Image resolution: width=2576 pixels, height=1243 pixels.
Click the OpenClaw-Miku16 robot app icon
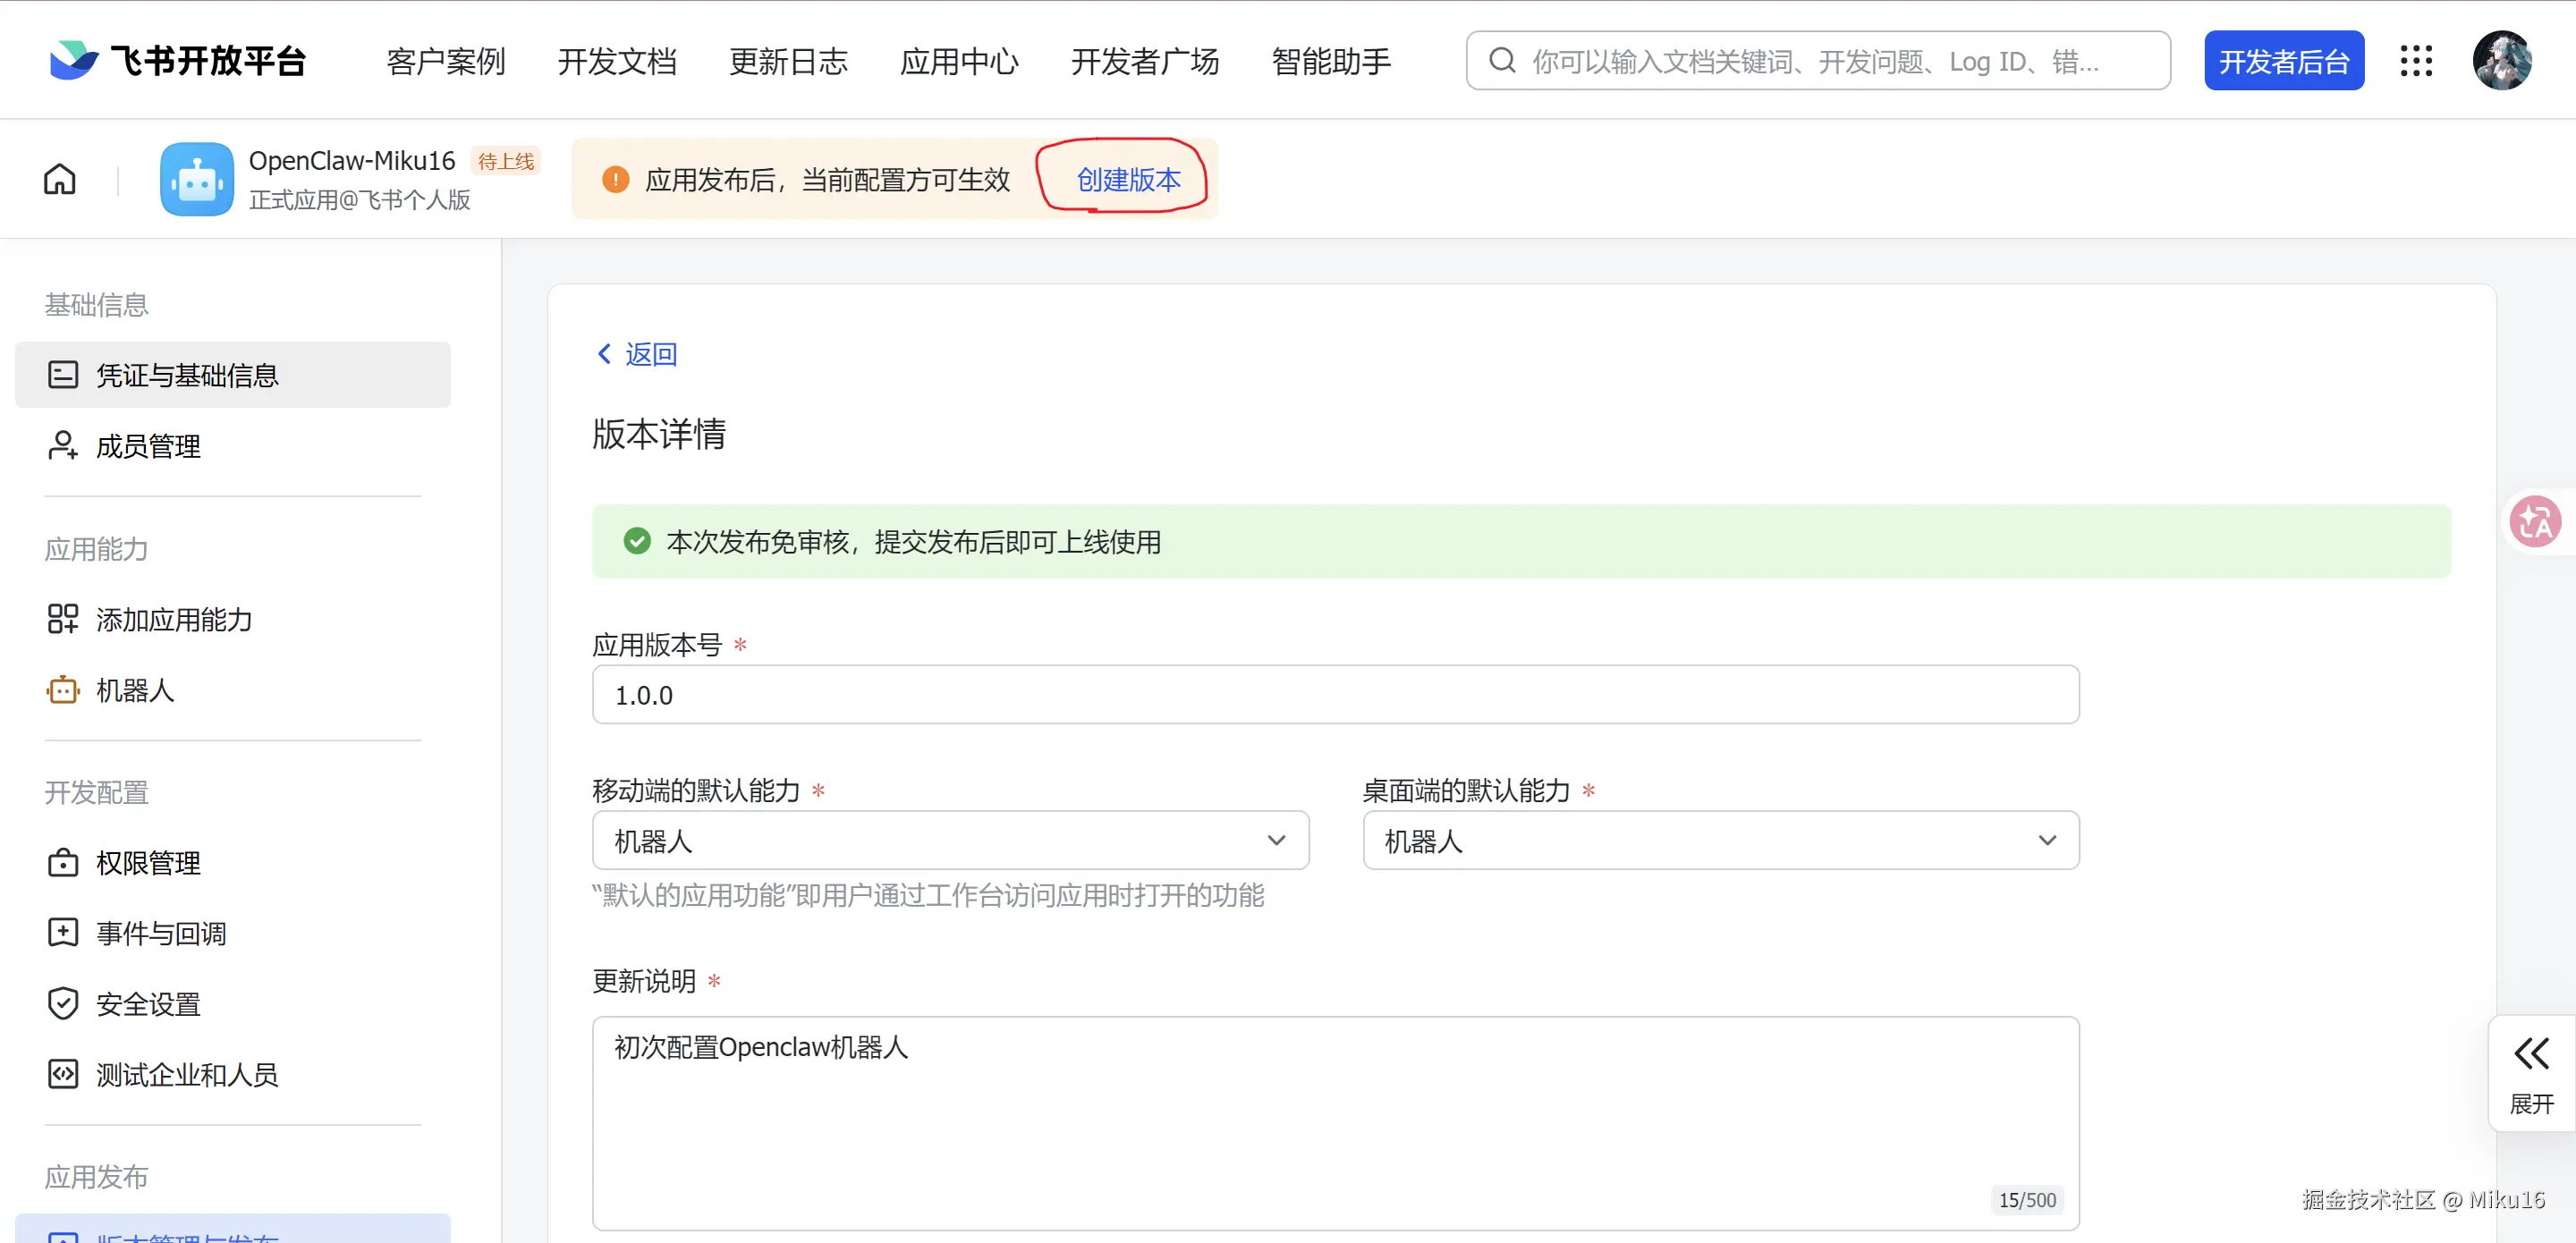(x=197, y=179)
